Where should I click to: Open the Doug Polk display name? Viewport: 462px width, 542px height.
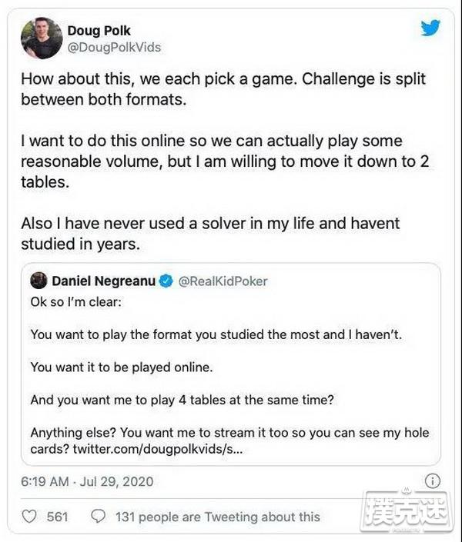pyautogui.click(x=99, y=31)
